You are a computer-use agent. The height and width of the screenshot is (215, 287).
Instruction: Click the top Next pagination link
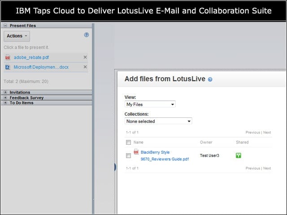(x=267, y=133)
